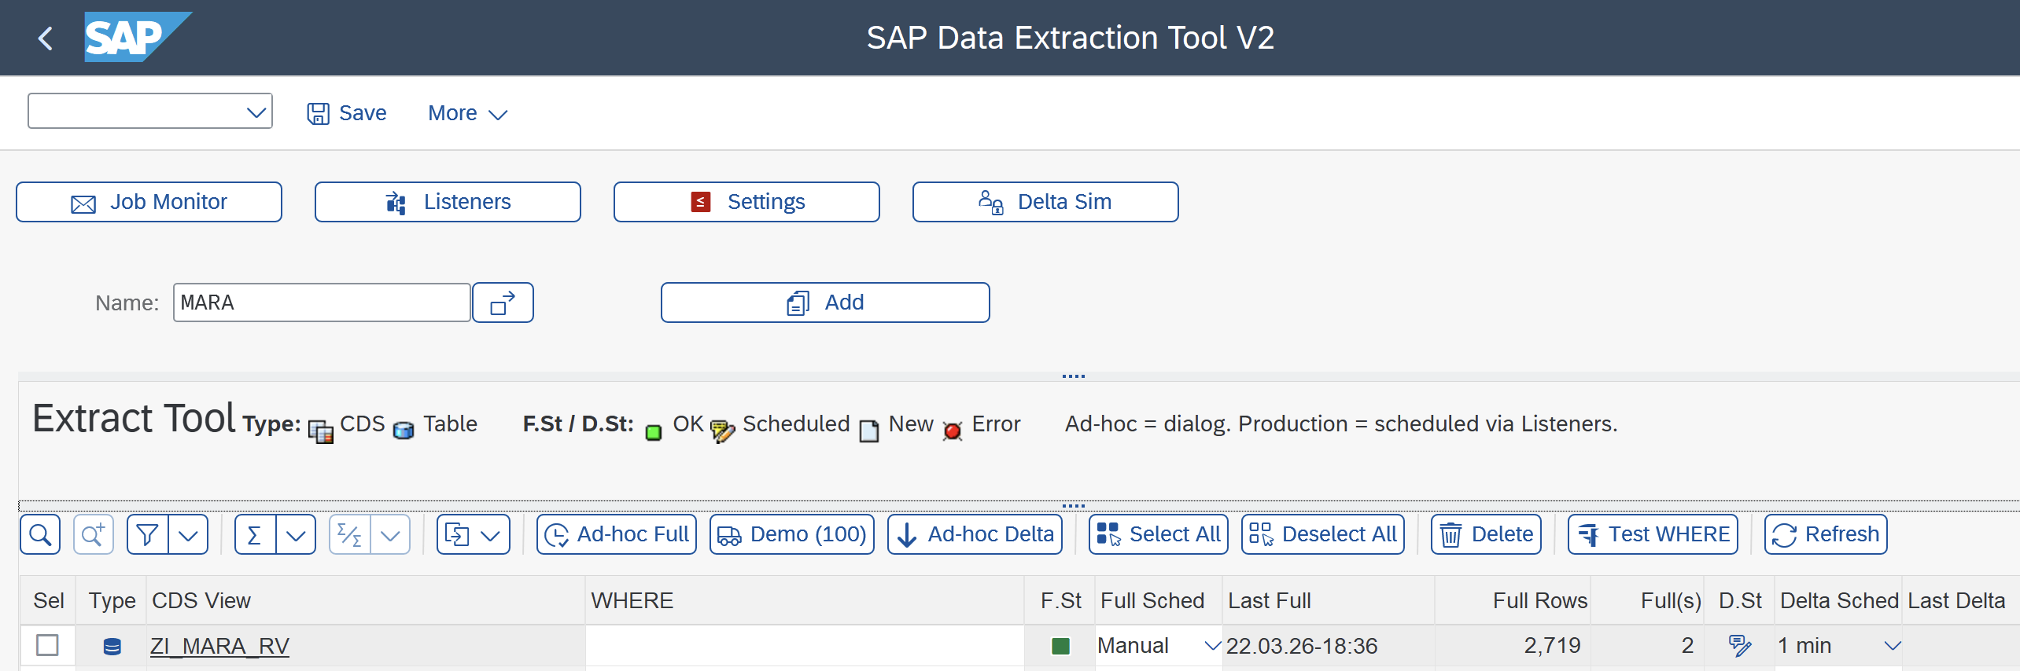2020x671 pixels.
Task: Click the green OK legend icon
Action: 654,432
